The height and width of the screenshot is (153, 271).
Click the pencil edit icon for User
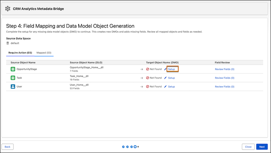(x=165, y=87)
